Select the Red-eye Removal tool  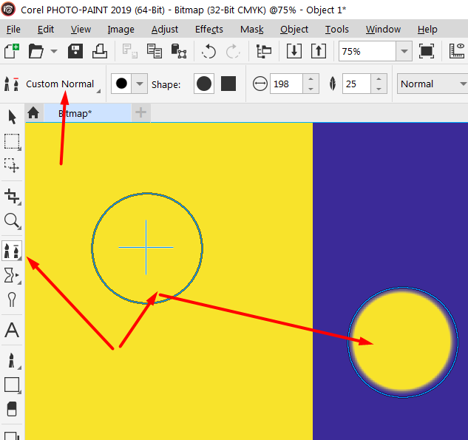pyautogui.click(x=12, y=299)
